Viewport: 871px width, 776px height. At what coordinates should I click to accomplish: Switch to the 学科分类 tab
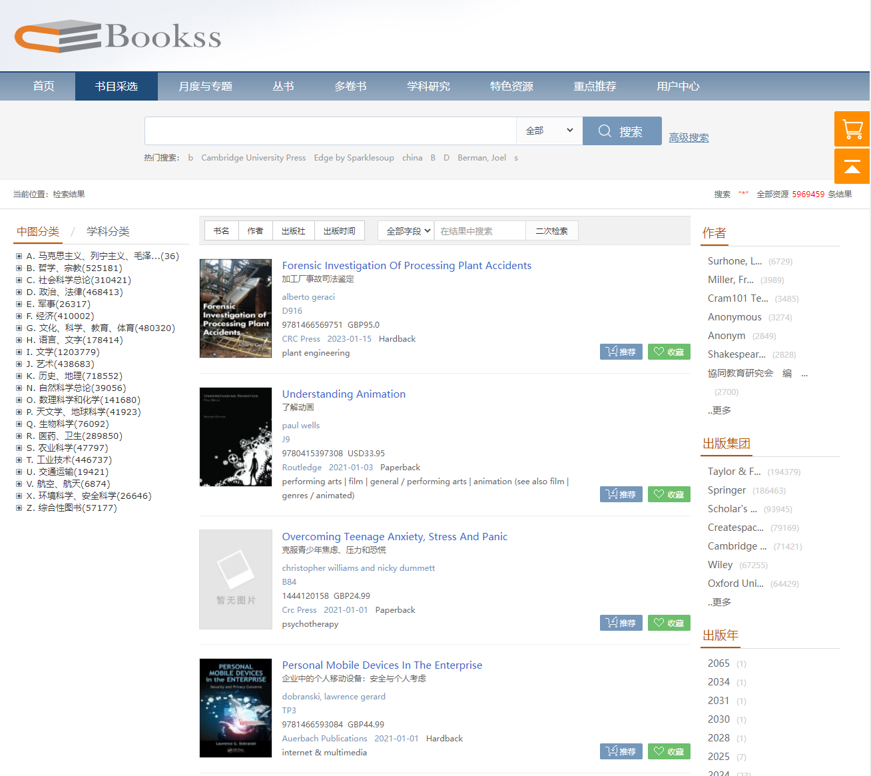108,232
